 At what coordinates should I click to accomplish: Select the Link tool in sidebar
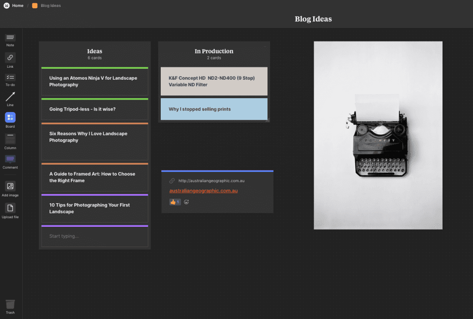[x=10, y=58]
